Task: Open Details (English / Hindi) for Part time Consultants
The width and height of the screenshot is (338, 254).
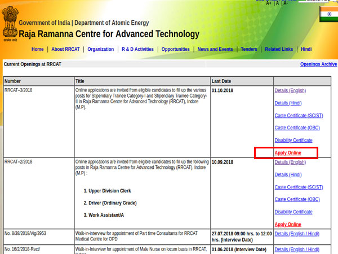Action: pos(297,234)
